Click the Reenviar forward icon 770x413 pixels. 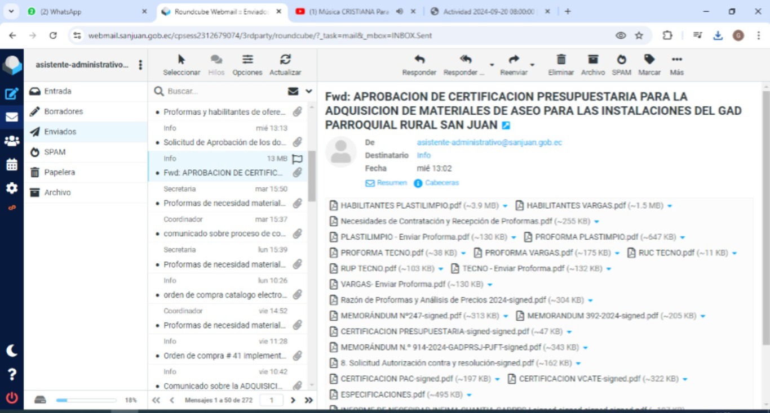(514, 60)
